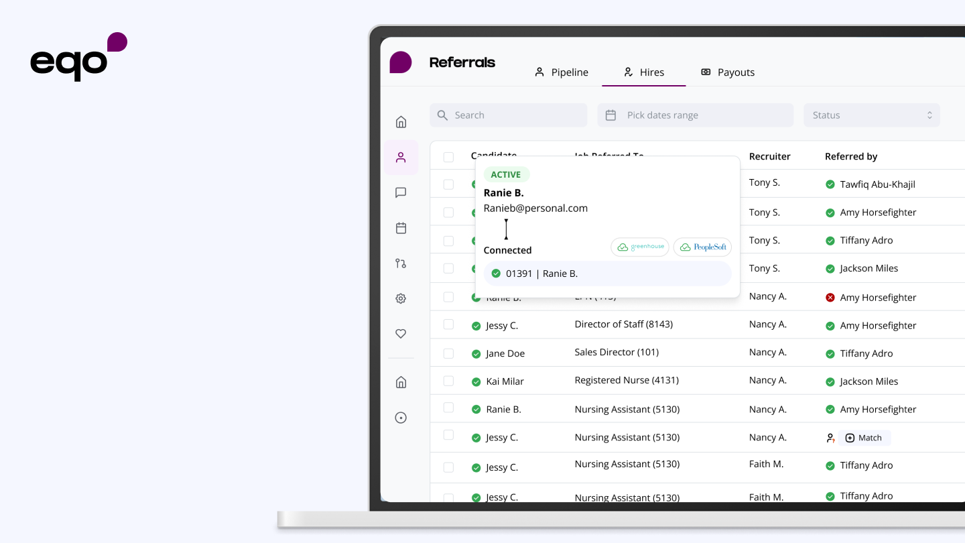The width and height of the screenshot is (965, 543).
Task: Click the git branch icon in sidebar
Action: pos(401,263)
